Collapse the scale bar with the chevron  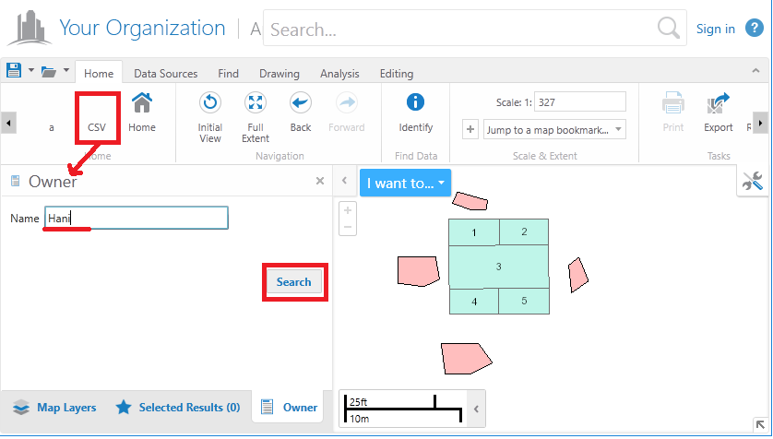[476, 409]
